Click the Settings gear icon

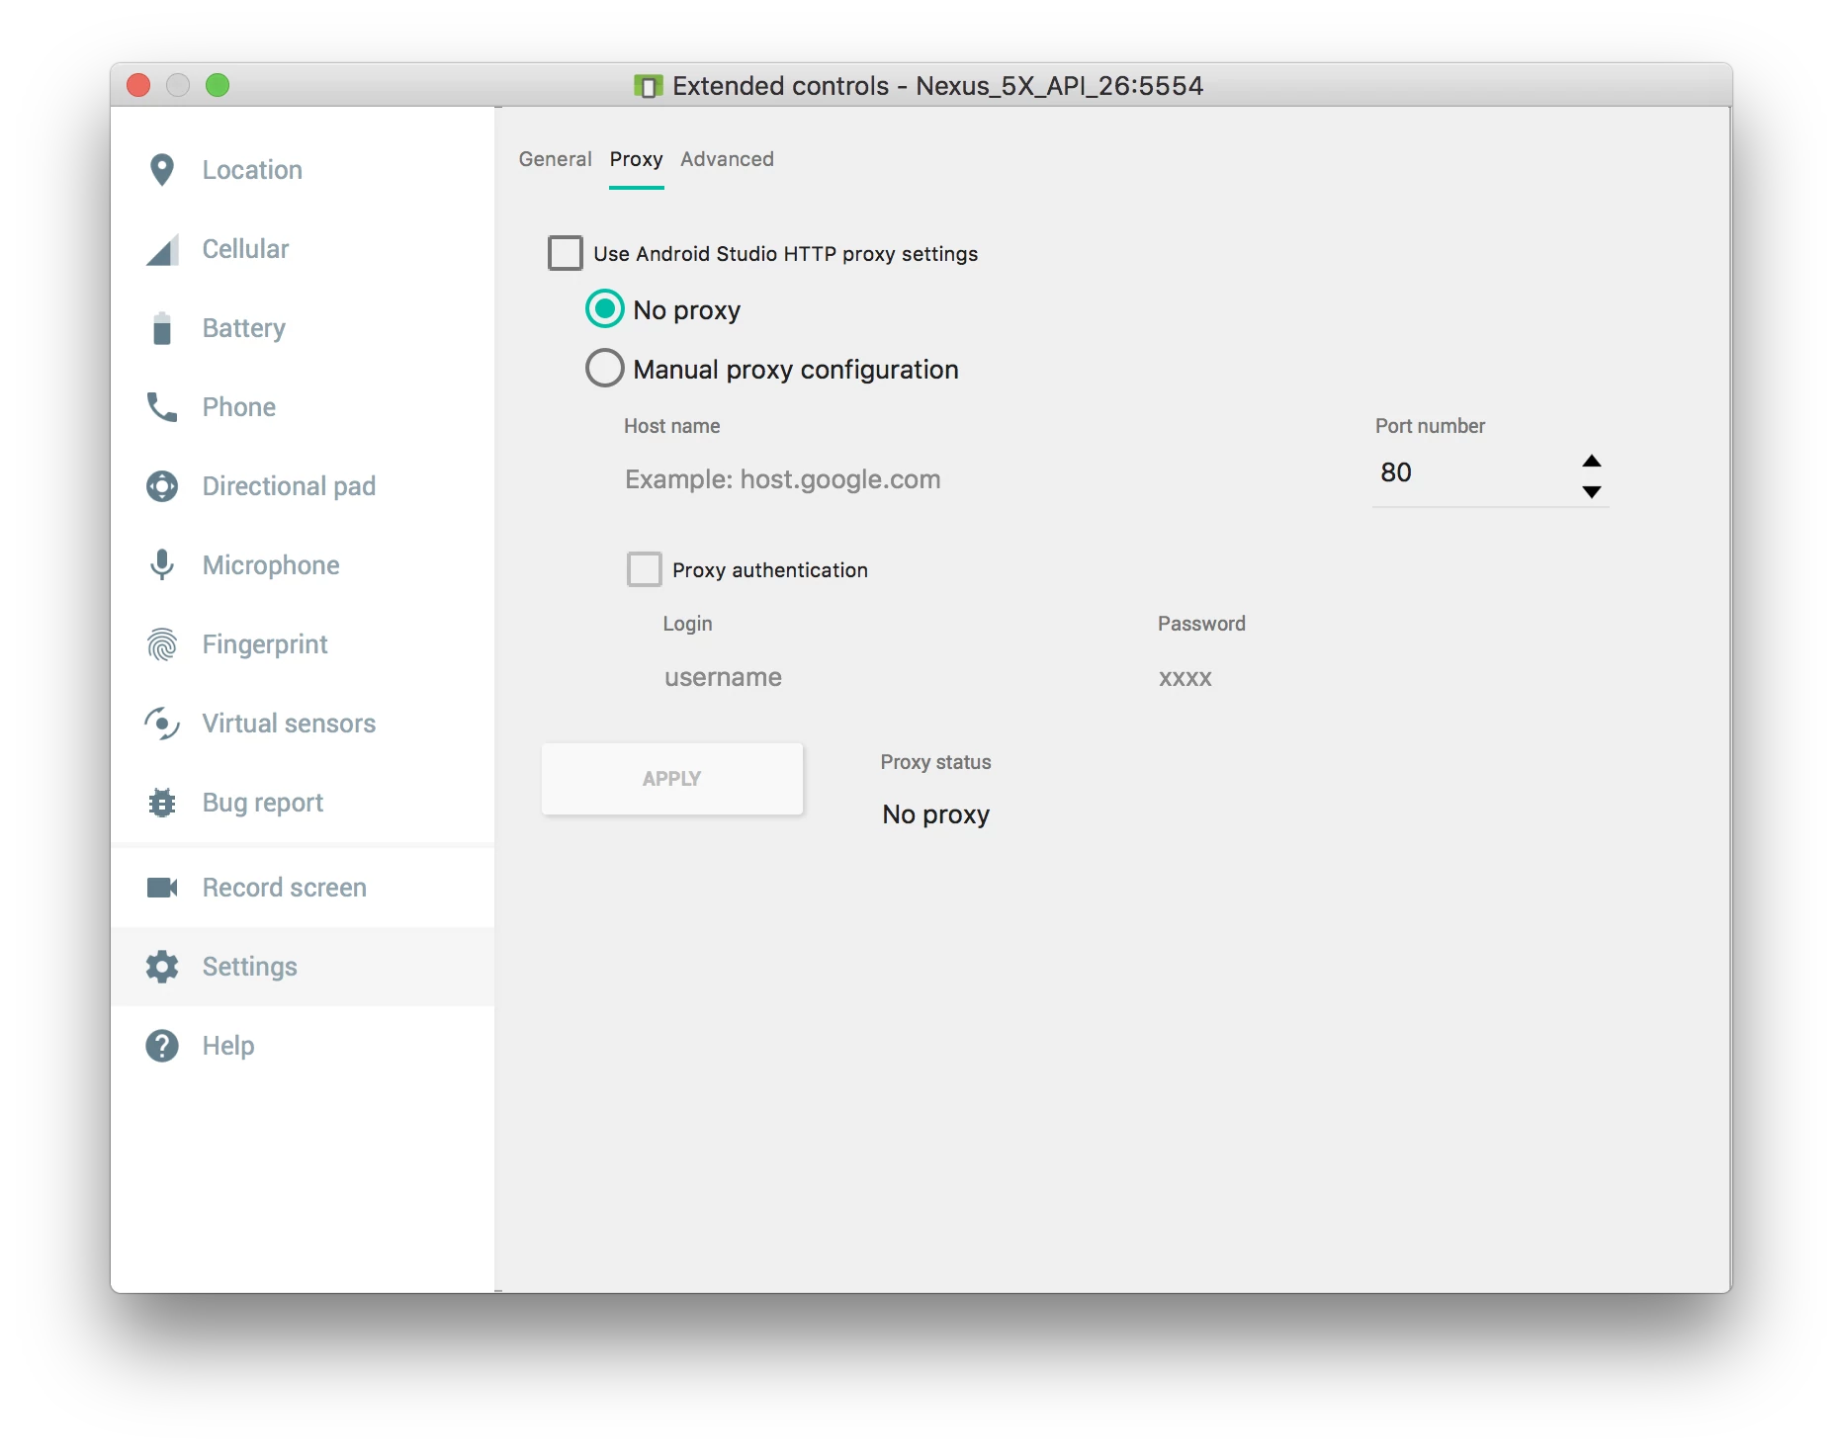(162, 967)
